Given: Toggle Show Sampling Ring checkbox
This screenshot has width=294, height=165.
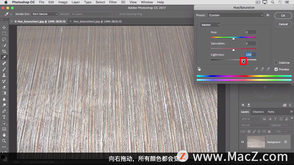Looking at the screenshot, I should pos(118,14).
